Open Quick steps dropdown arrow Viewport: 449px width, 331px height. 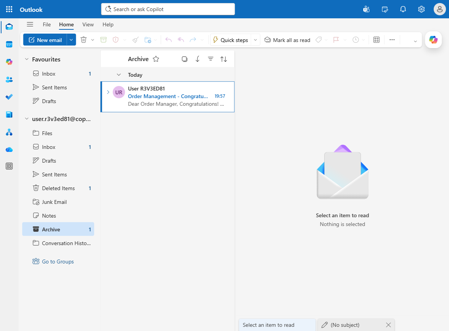click(255, 40)
